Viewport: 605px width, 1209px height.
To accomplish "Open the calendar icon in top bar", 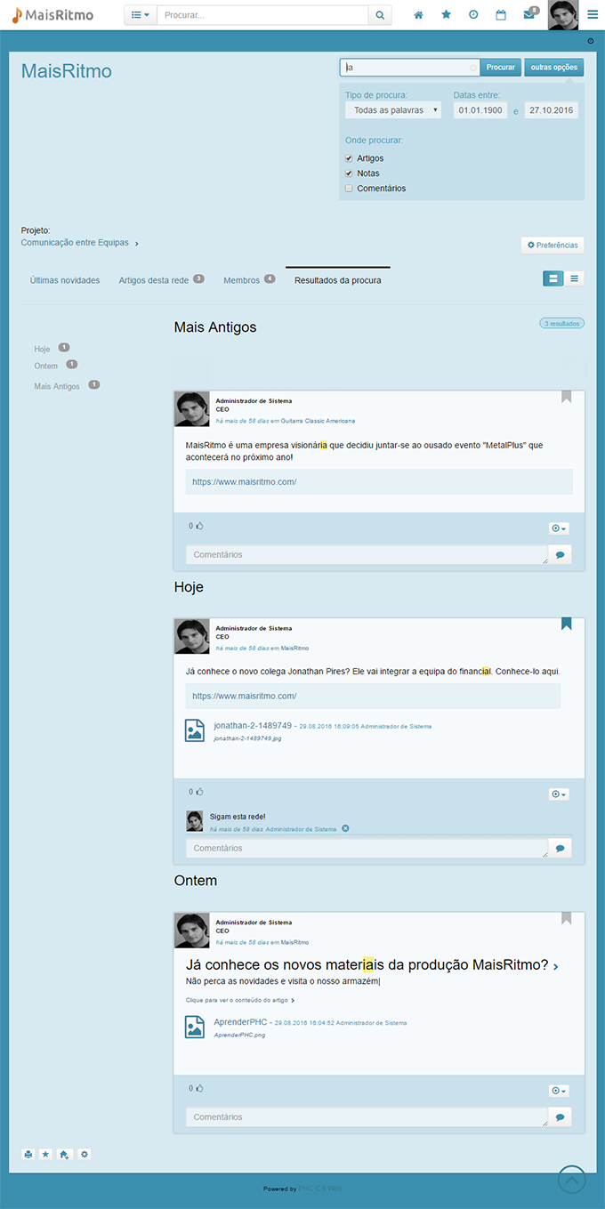I will pos(501,15).
